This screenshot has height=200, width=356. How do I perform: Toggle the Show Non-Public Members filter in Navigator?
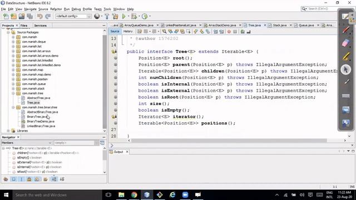coord(29,179)
